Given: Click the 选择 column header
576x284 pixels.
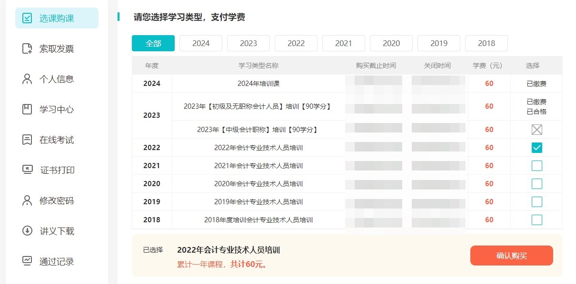Looking at the screenshot, I should pyautogui.click(x=533, y=66).
